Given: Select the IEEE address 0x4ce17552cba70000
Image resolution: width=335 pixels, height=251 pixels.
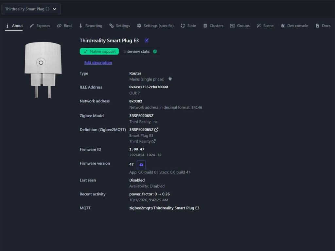Looking at the screenshot, I should tap(149, 87).
